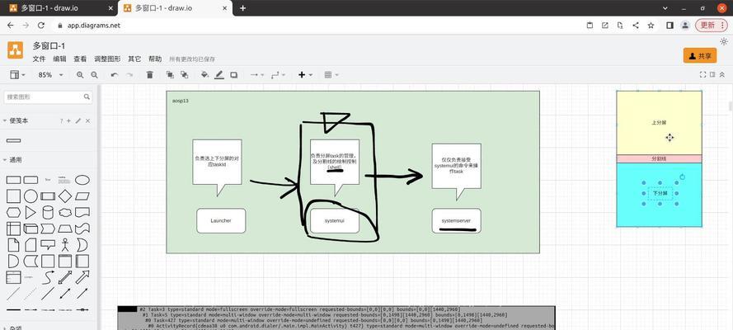Screen dimensions: 733x330
Task: Add the note shape with folded corner
Action: click(13, 244)
